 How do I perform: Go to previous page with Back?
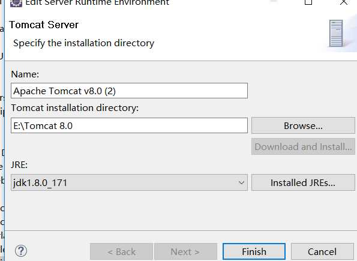(x=121, y=251)
